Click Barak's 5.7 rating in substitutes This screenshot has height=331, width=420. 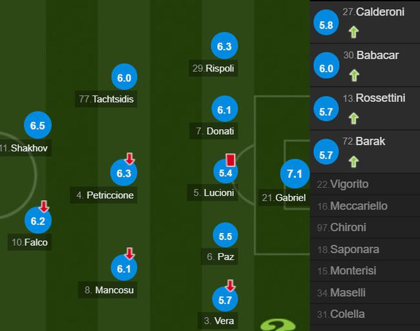point(326,152)
